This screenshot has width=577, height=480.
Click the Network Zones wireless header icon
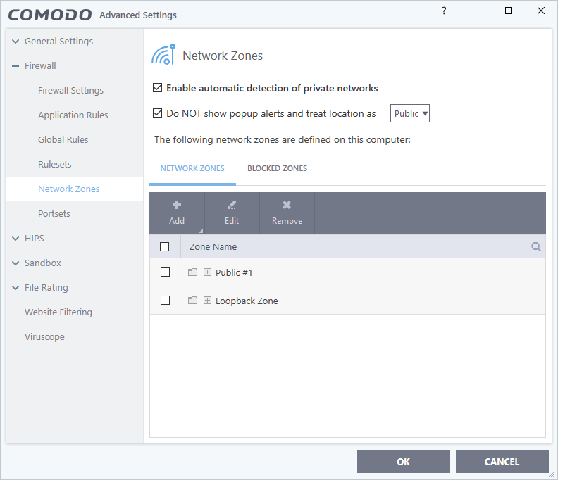tap(163, 55)
